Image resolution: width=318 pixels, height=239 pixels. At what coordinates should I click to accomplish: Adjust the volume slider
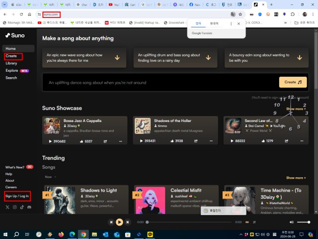[304, 222]
